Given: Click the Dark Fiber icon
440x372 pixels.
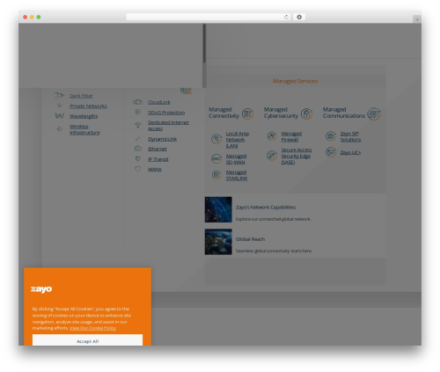Looking at the screenshot, I should tap(59, 95).
